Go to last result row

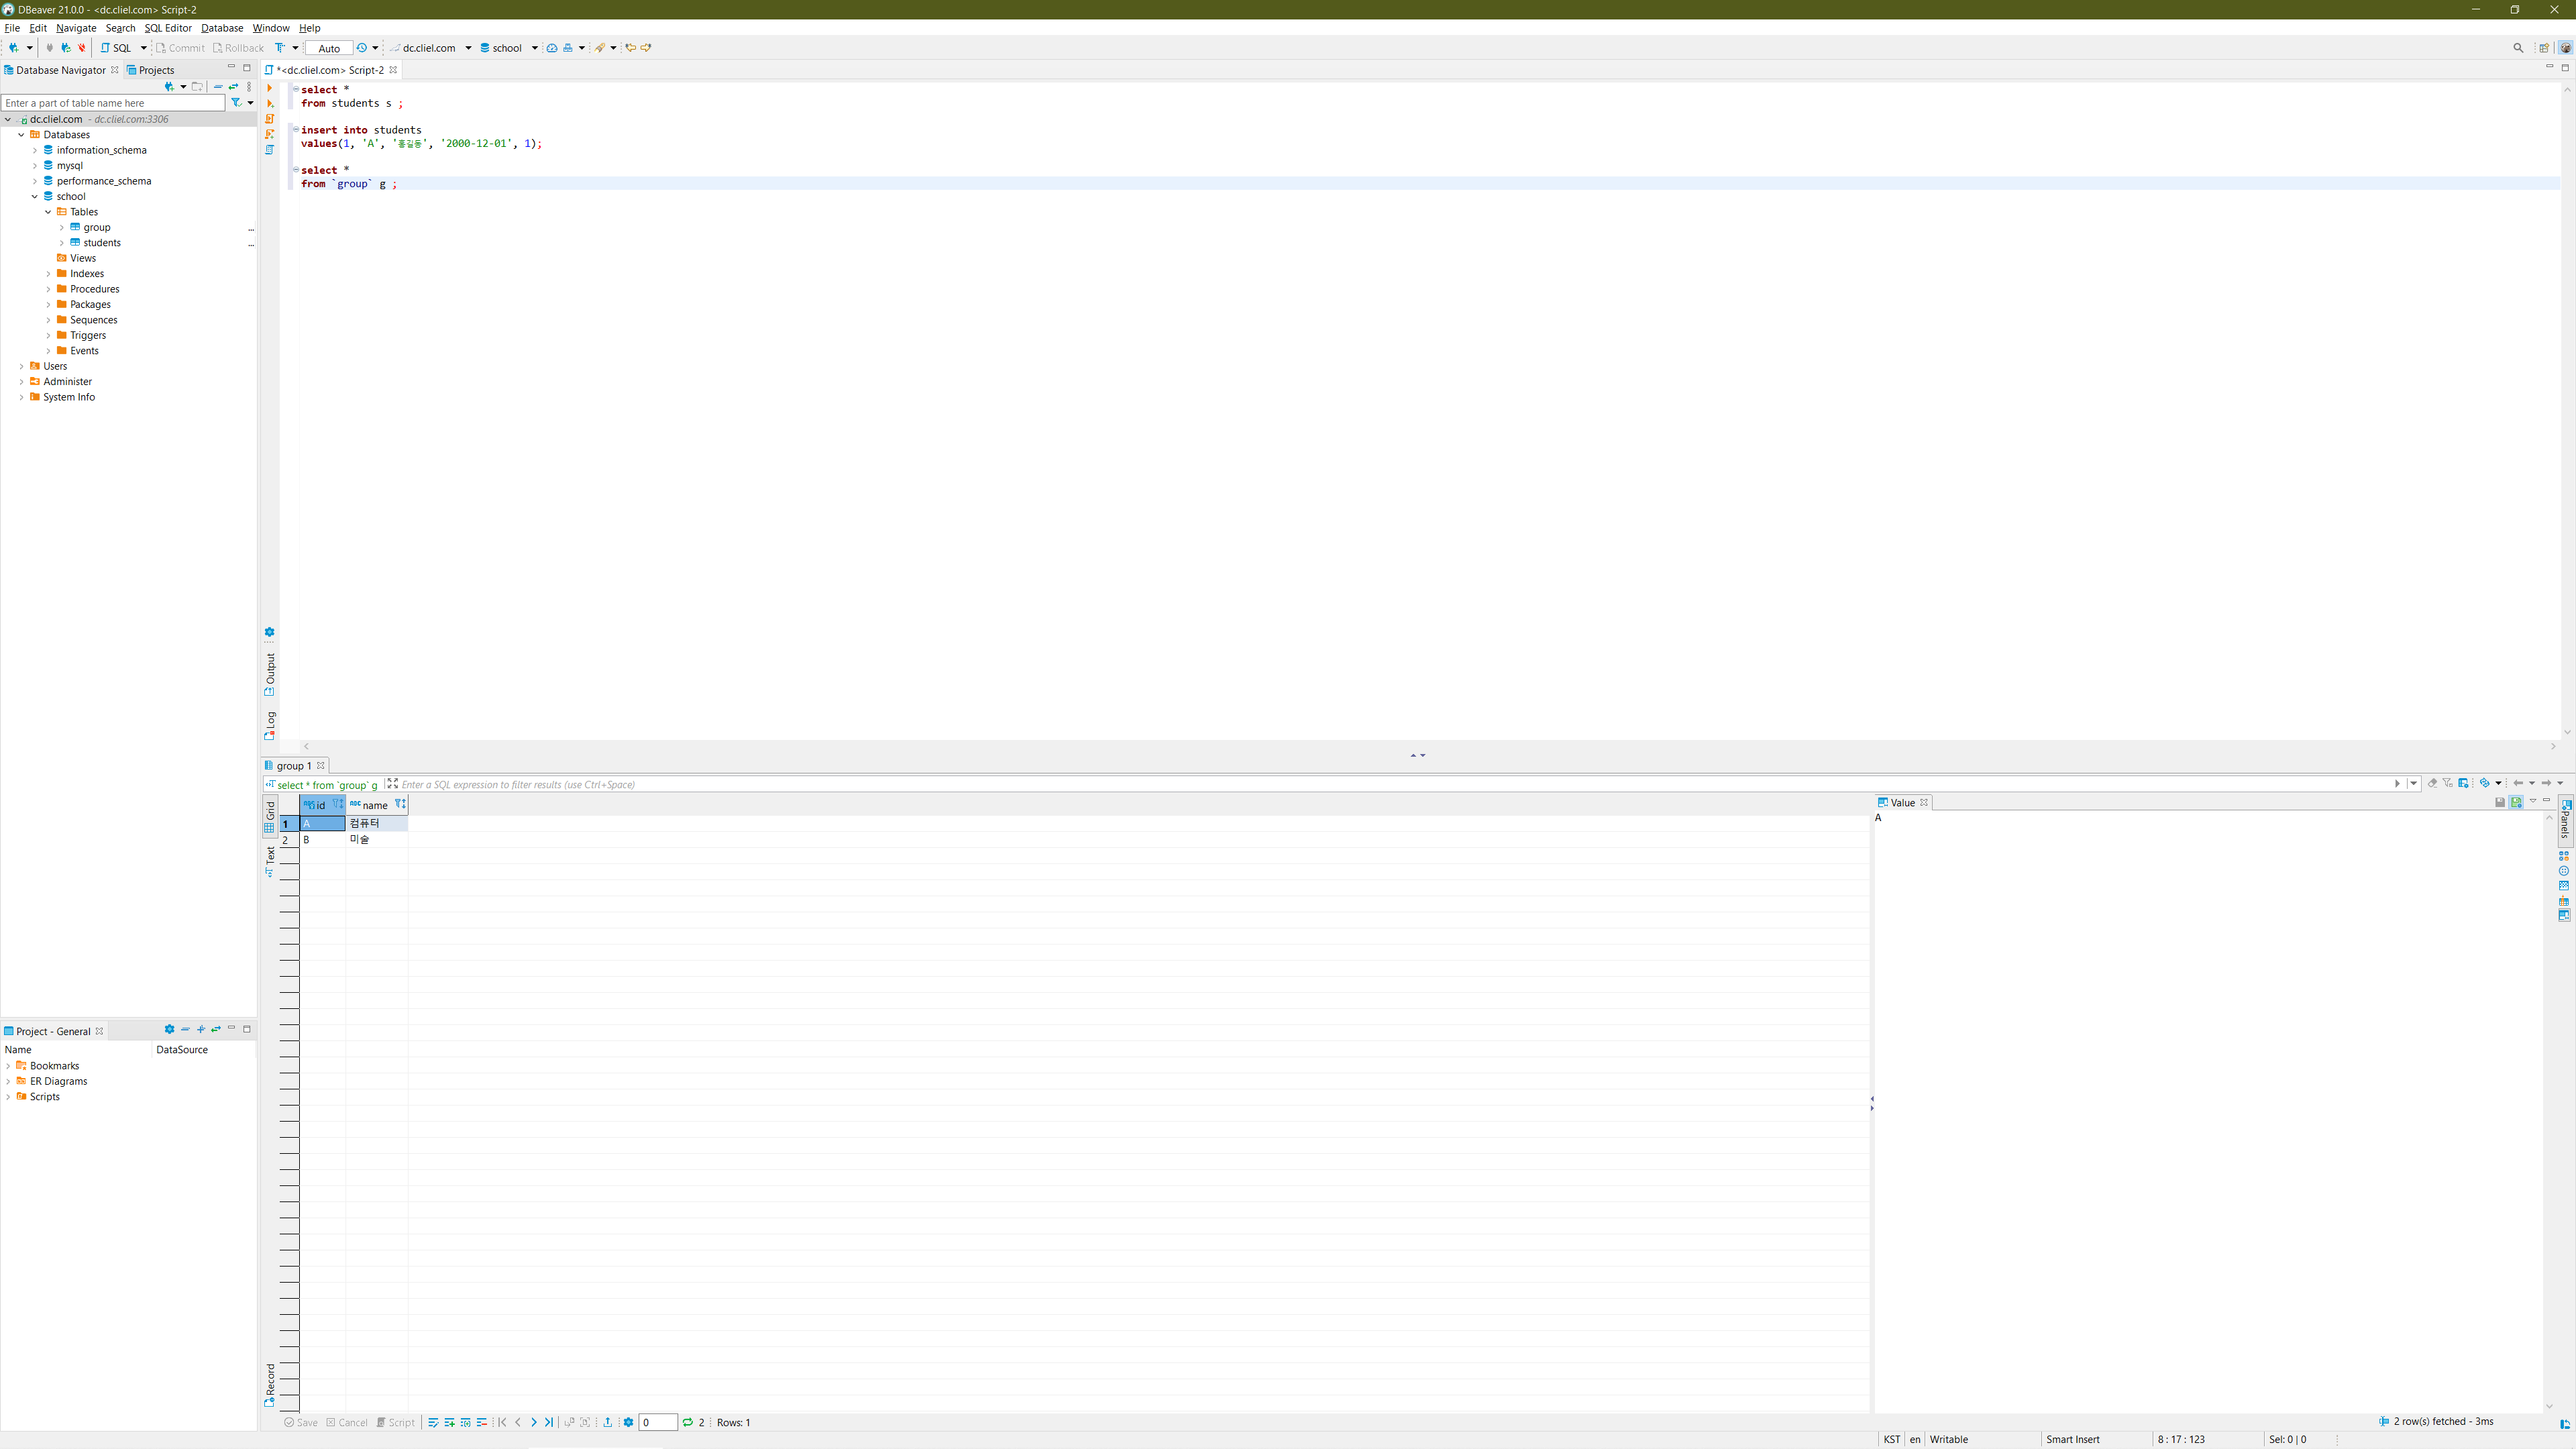pos(549,1422)
